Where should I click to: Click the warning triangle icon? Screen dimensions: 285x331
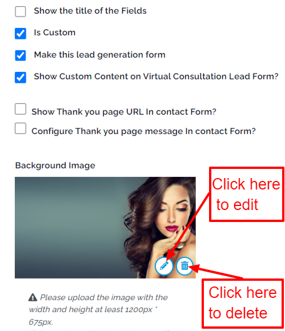click(x=33, y=297)
